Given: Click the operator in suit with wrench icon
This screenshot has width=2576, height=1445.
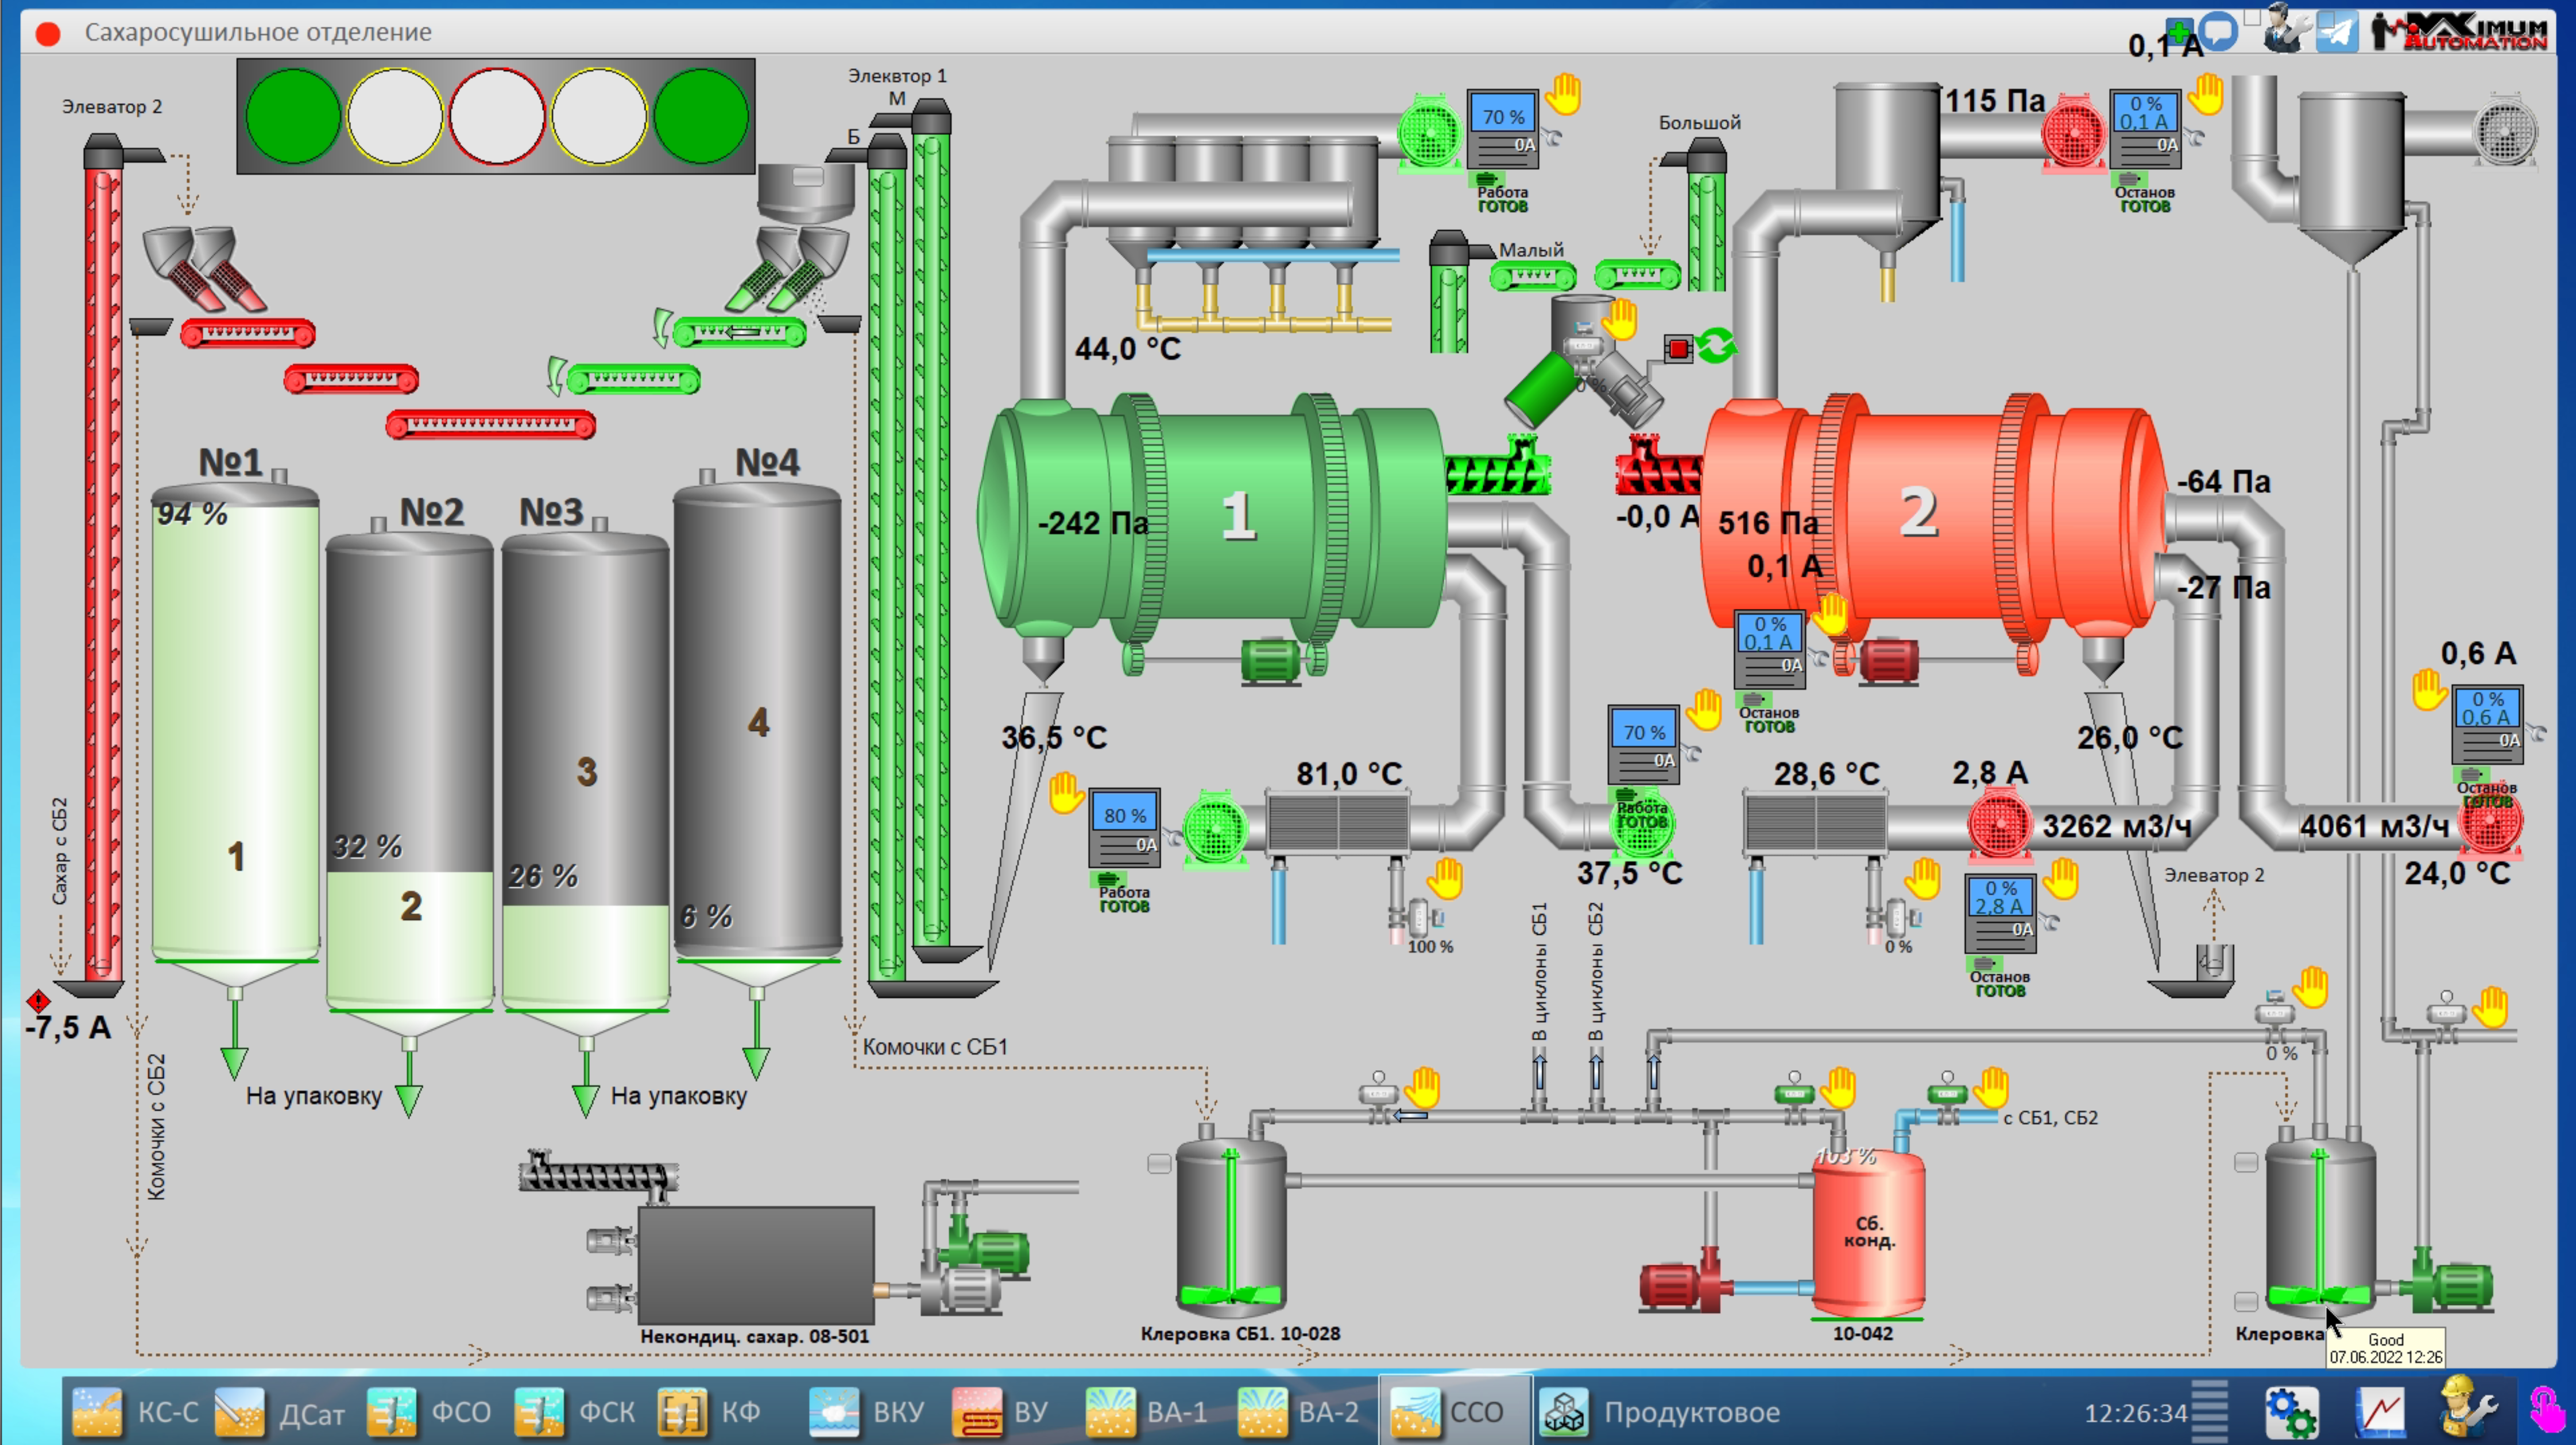Looking at the screenshot, I should point(2286,27).
